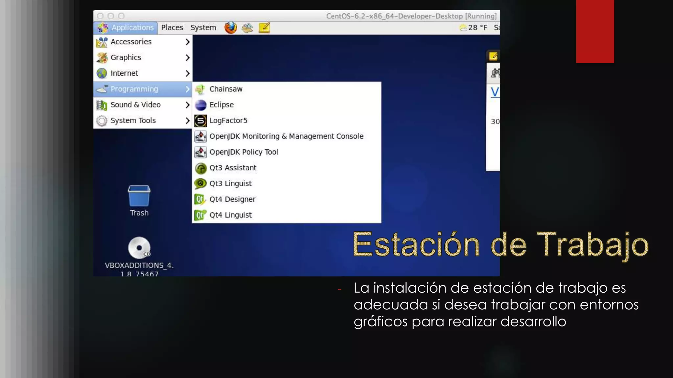This screenshot has width=673, height=378.
Task: Click the Accessories category icon
Action: coord(102,42)
